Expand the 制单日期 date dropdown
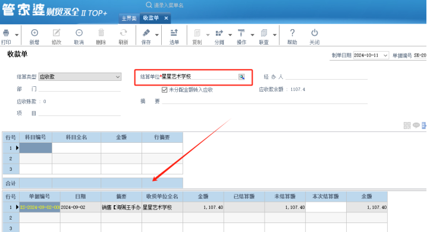The width and height of the screenshot is (427, 232). coord(385,55)
